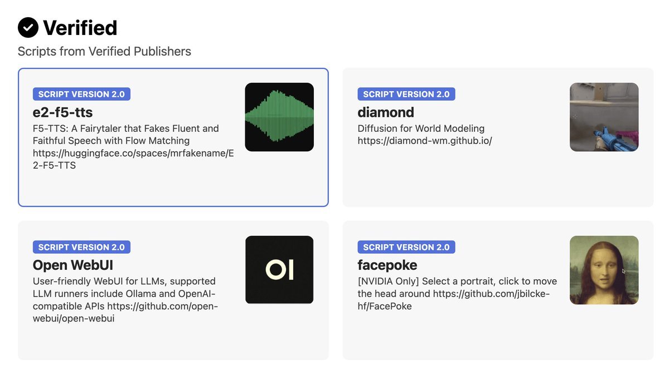Select the diamond script title
This screenshot has height=366, width=669.
pyautogui.click(x=385, y=112)
